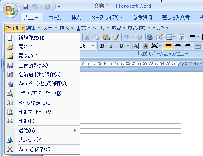Screen dimensions: 203x156
Task: Choose Web ページとして保存(G)
Action: click(x=43, y=83)
